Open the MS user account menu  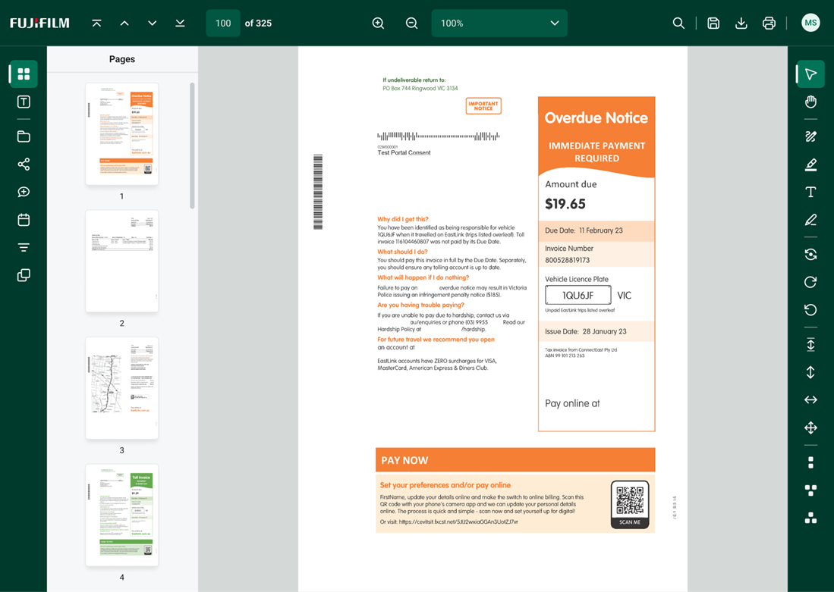coord(810,23)
